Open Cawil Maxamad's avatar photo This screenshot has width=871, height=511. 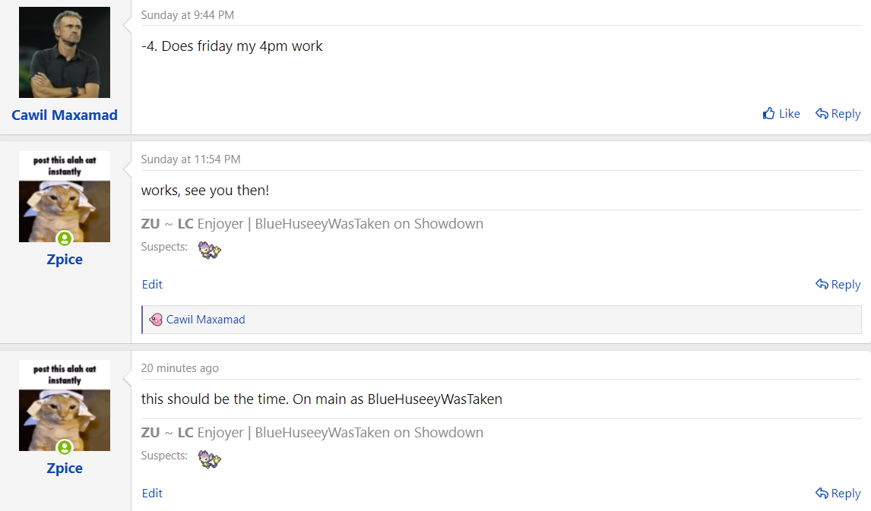click(65, 52)
